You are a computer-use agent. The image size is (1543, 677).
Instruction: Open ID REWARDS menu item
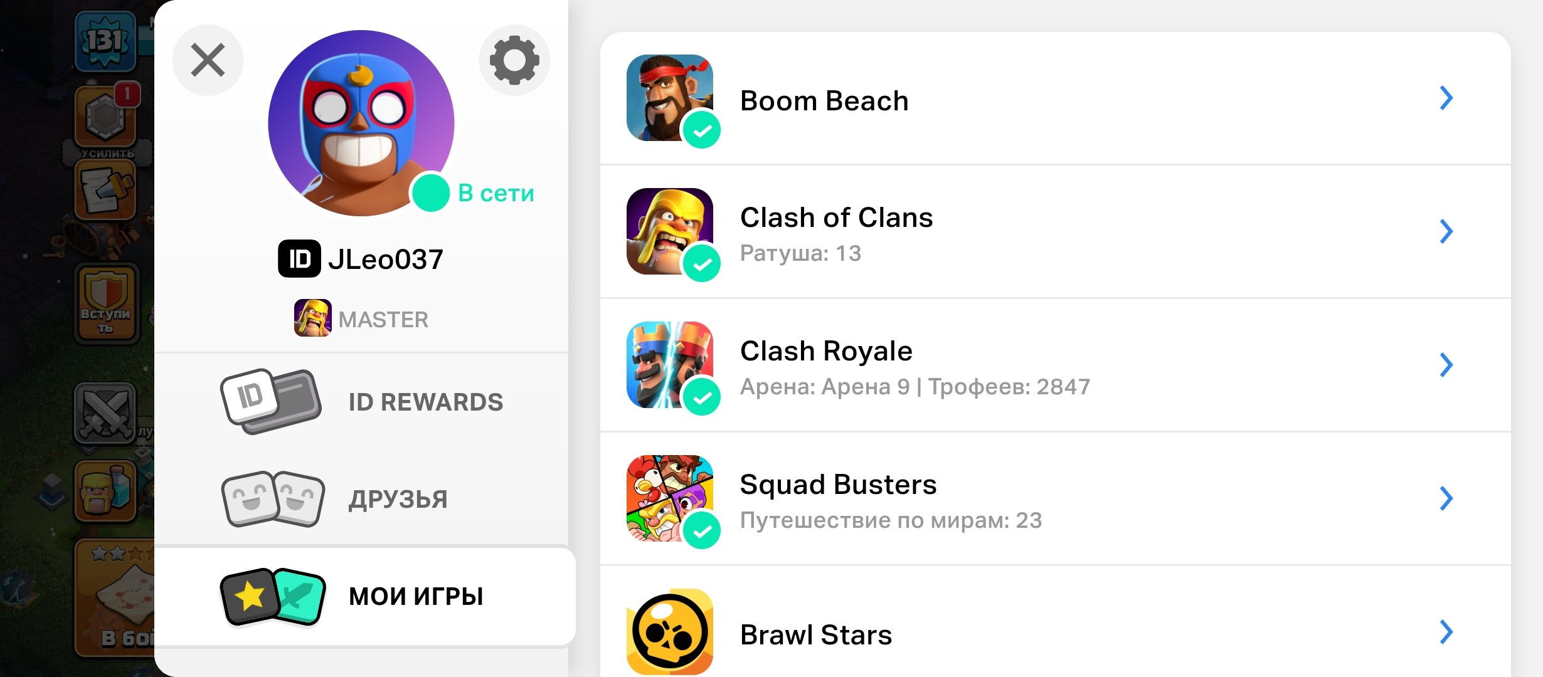pos(361,402)
